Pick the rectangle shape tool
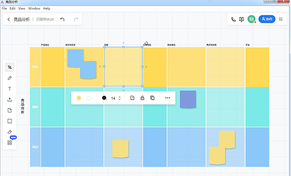This screenshot has height=176, width=291. 10,121
